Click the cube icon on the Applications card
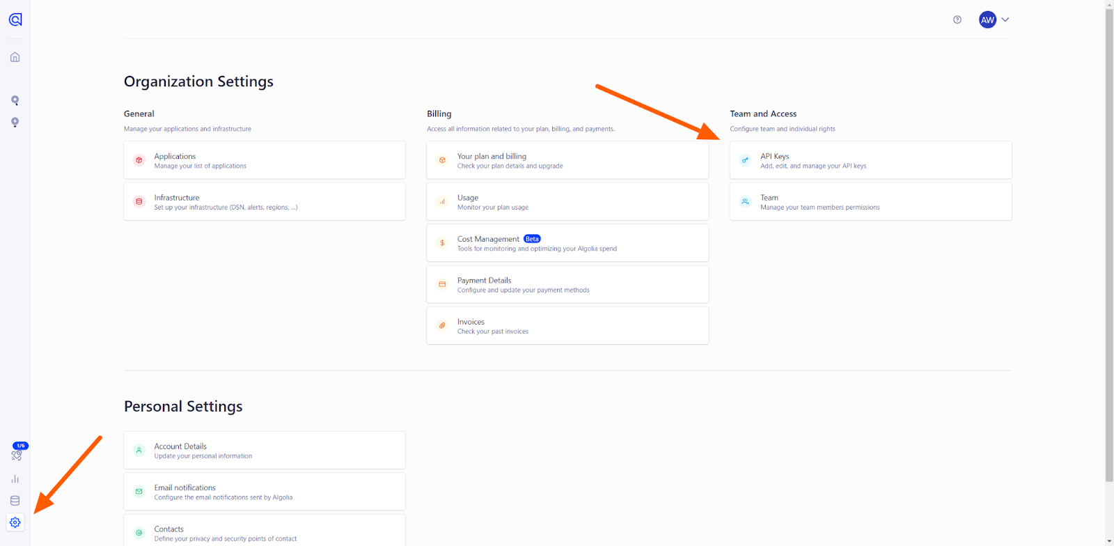Image resolution: width=1114 pixels, height=546 pixels. point(139,160)
